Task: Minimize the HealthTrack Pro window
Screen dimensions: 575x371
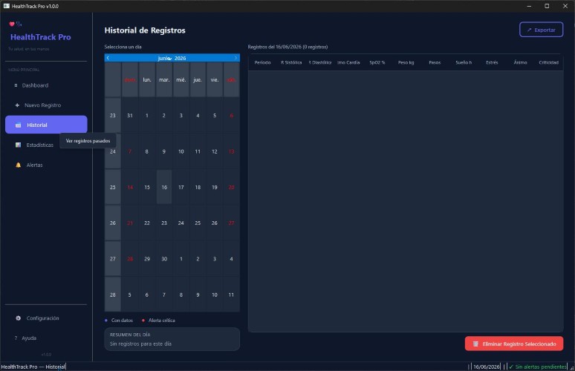Action: coord(529,6)
